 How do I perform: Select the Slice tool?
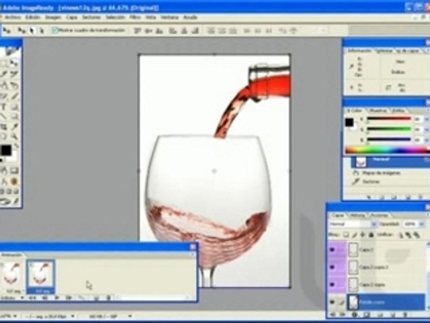tap(4, 74)
